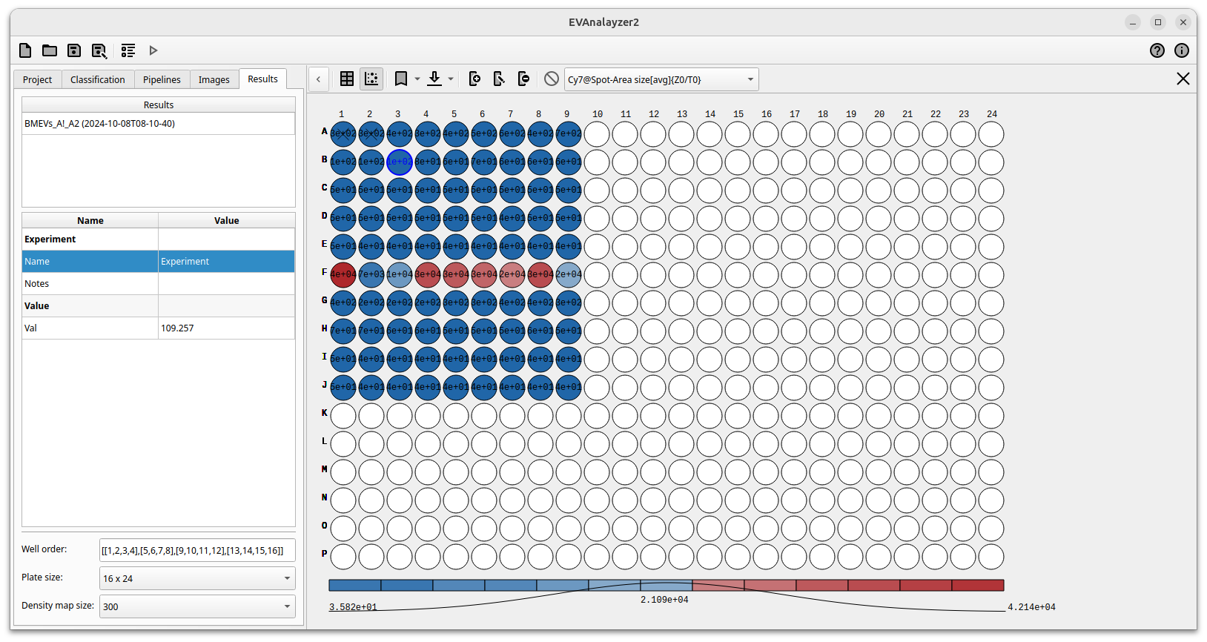Click the bookmark icon
1207x642 pixels.
(x=401, y=79)
